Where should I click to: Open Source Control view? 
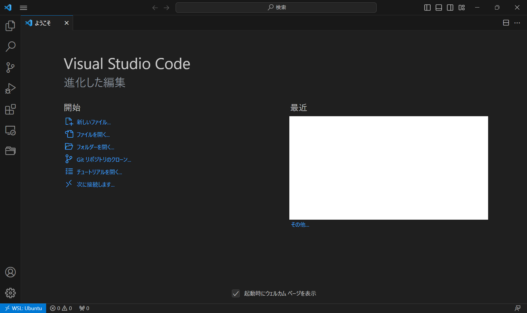tap(10, 67)
